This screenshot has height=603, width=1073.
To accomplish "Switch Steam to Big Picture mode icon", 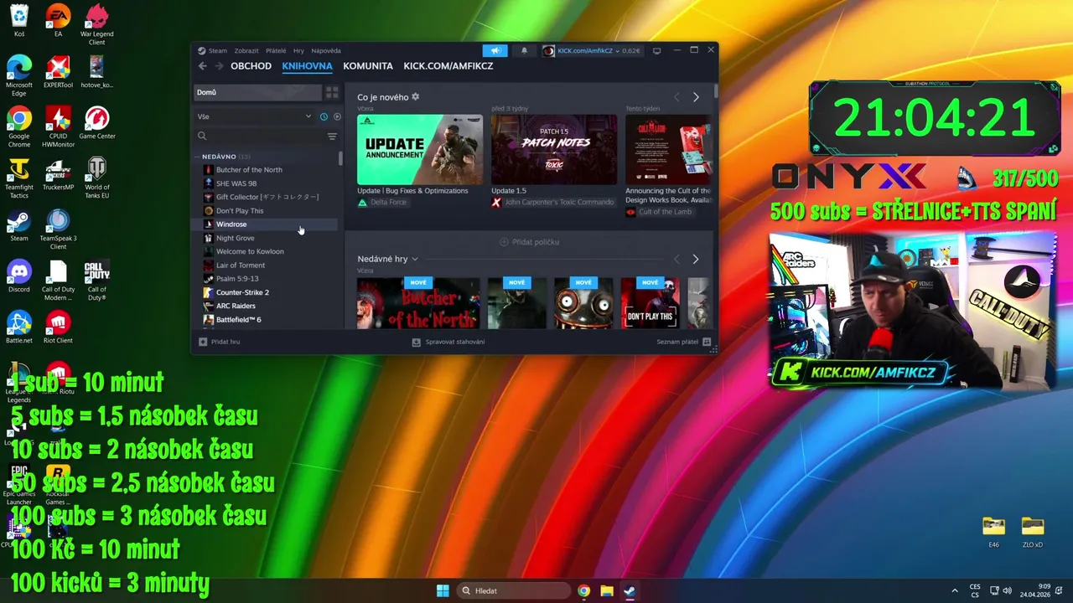I will pyautogui.click(x=657, y=50).
